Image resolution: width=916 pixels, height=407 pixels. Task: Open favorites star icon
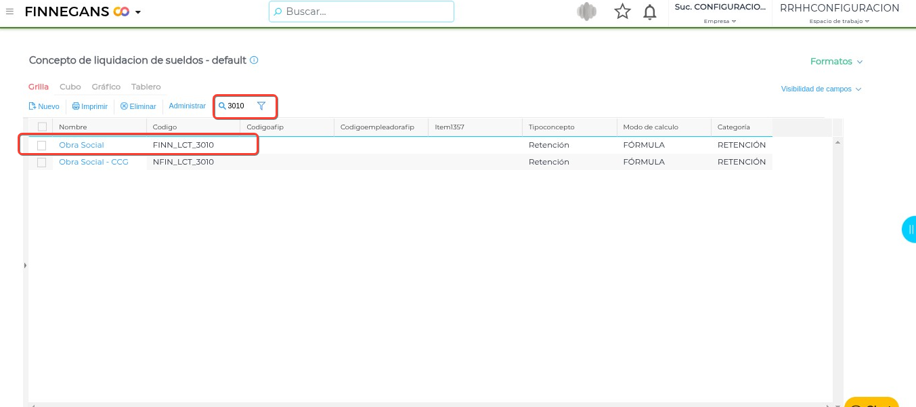point(622,12)
